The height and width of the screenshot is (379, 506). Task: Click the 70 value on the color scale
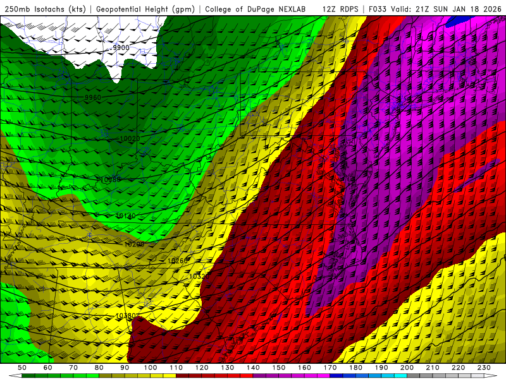[x=73, y=368]
